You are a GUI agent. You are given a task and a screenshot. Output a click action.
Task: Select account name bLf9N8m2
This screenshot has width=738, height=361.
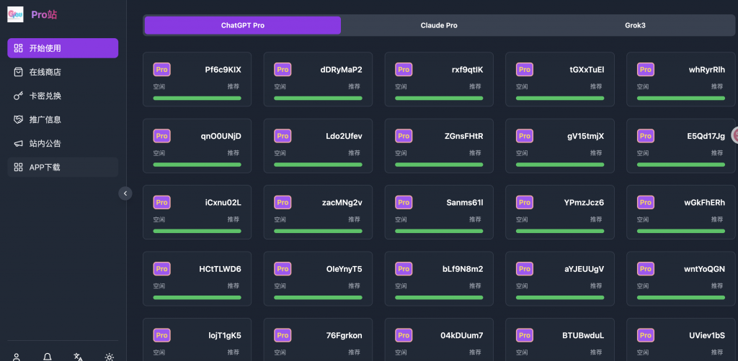(x=463, y=269)
